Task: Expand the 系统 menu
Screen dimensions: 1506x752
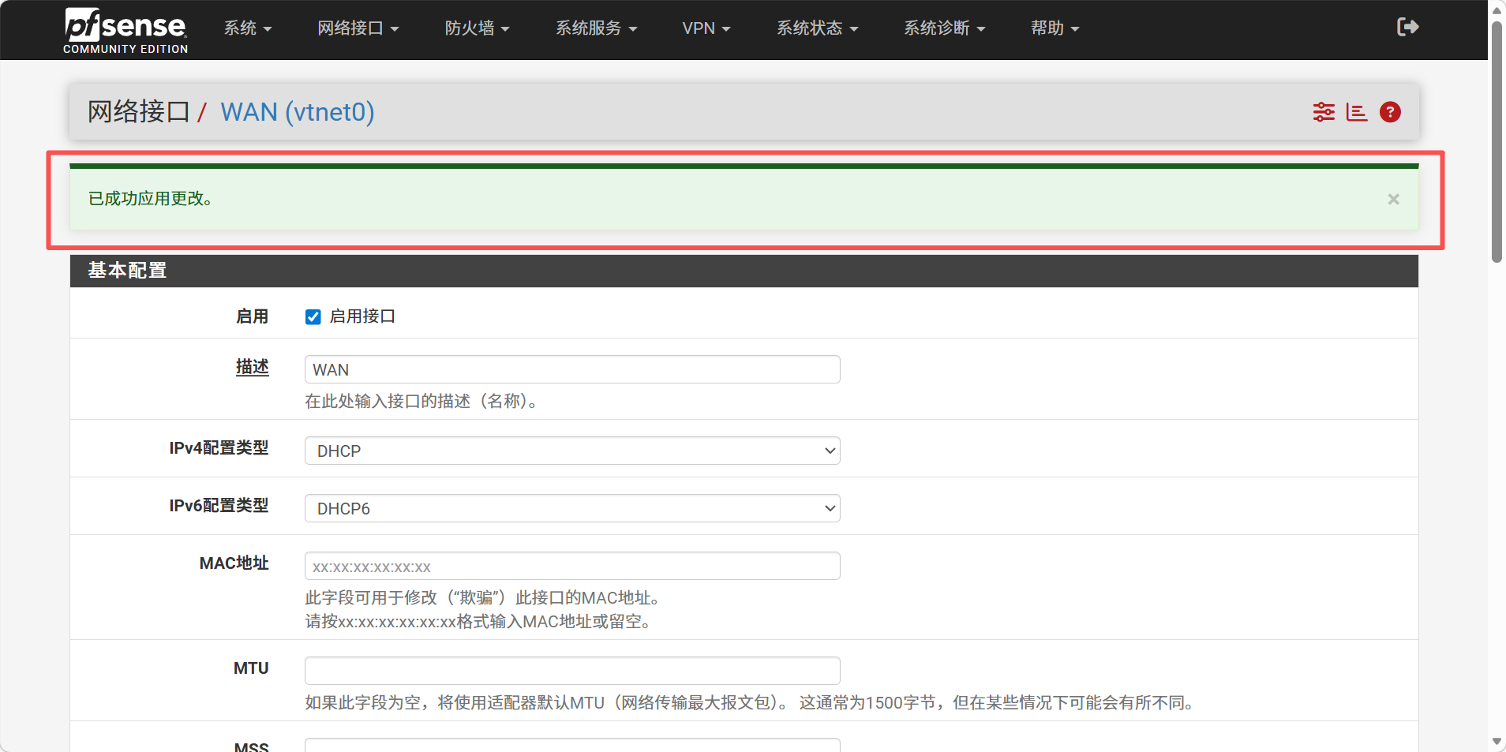Action: 247,28
